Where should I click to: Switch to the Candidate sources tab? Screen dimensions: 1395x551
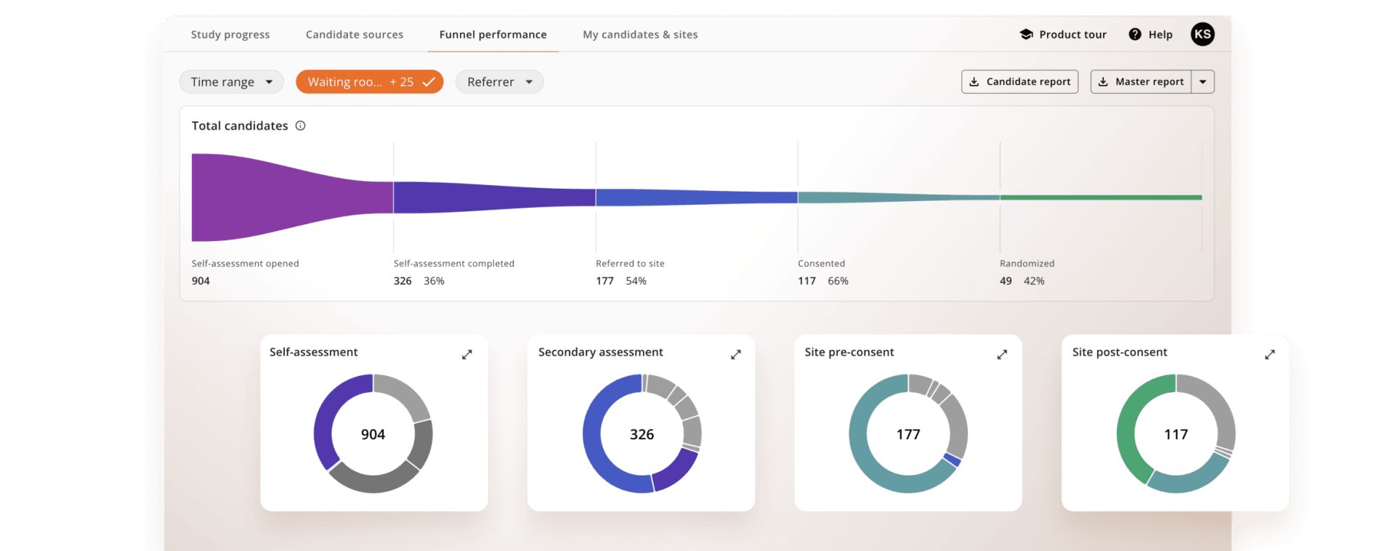tap(354, 35)
